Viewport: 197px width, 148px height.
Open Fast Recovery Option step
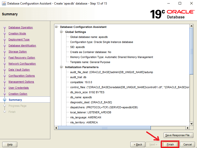(x=22, y=58)
